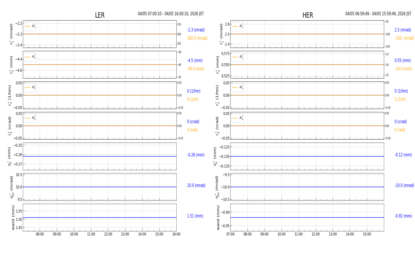Viewport: 415px width, 254px height.
Task: Click the orange value -40.0 (mm)
Action: click(196, 69)
